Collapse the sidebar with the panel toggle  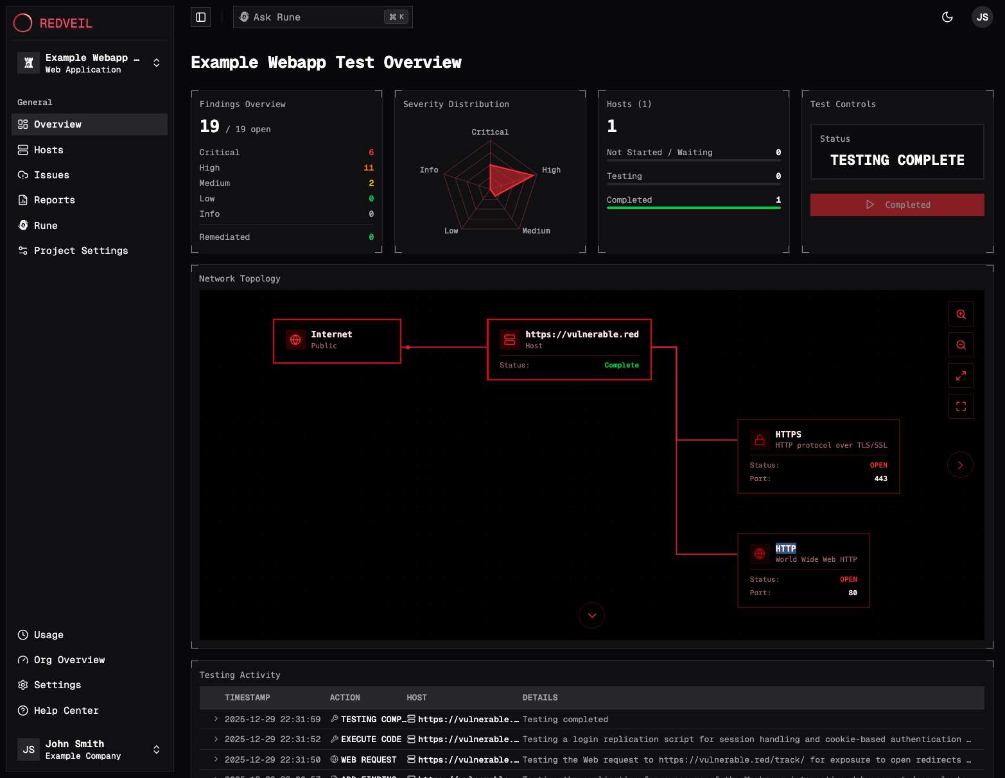(200, 17)
